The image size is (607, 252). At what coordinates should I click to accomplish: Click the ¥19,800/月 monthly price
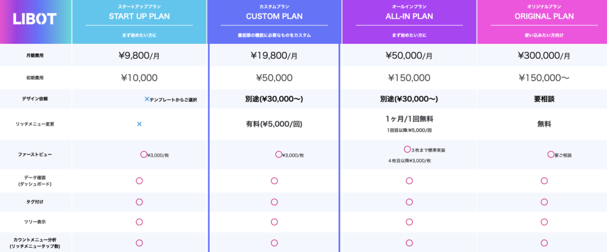[274, 56]
